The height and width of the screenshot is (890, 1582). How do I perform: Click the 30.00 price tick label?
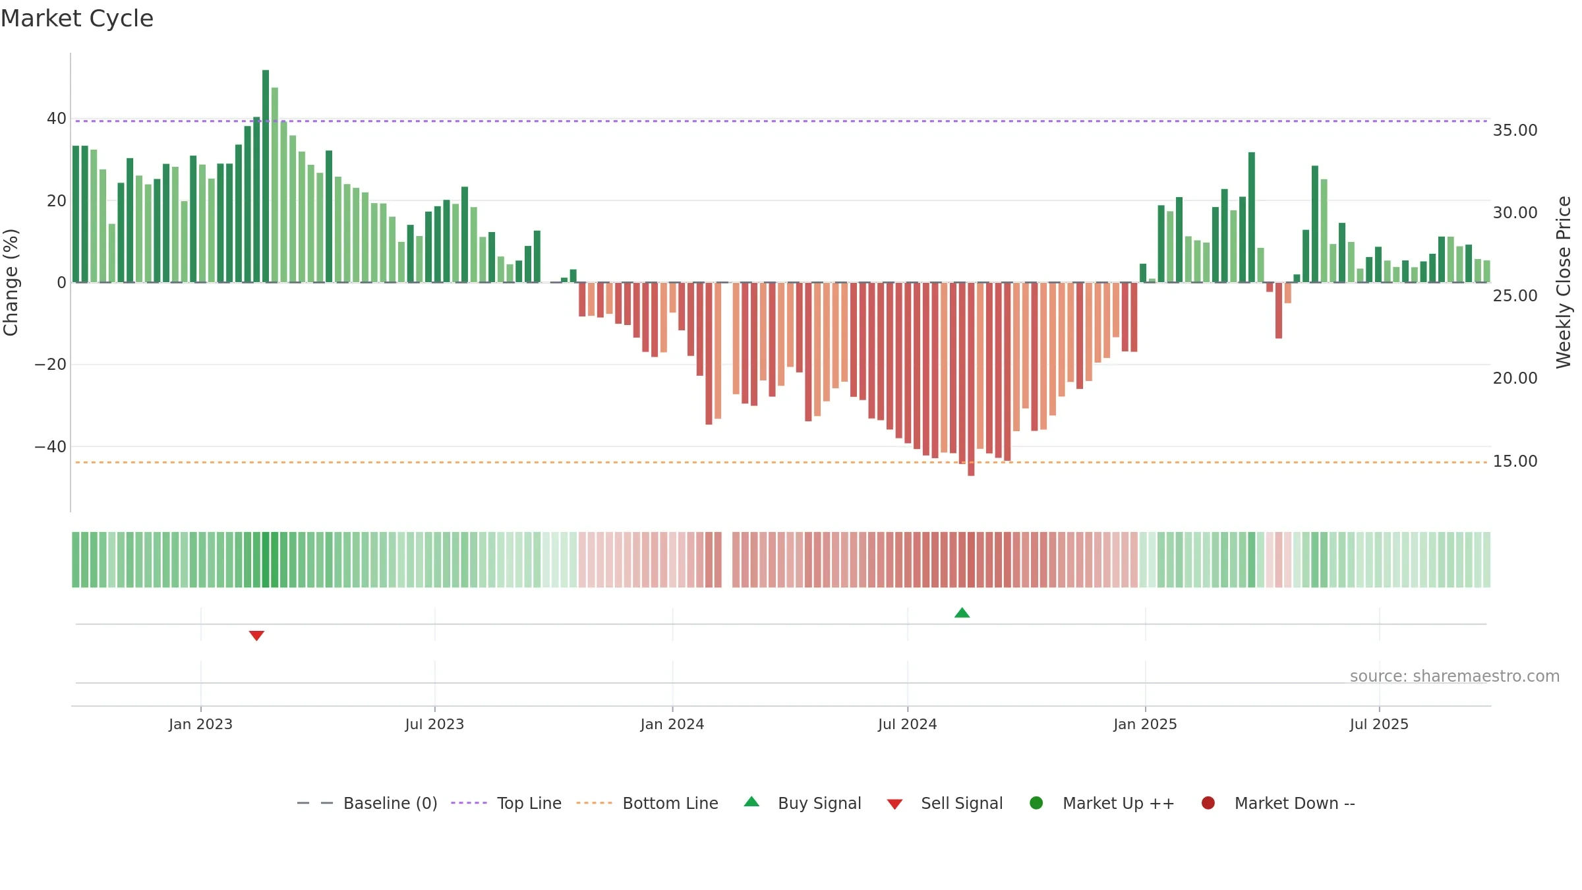click(x=1515, y=212)
